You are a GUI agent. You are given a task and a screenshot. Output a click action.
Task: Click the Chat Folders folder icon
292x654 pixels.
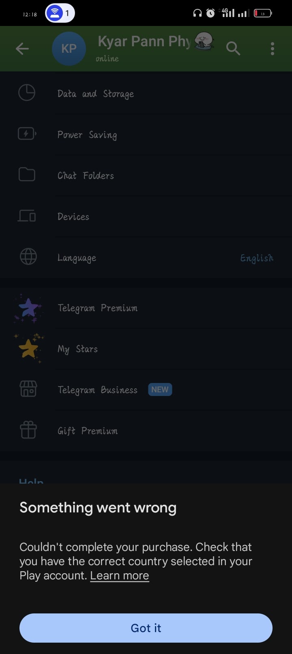(27, 174)
